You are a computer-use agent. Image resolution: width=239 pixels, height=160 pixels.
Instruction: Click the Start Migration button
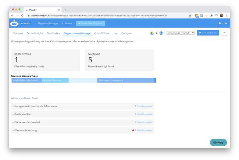[208, 33]
